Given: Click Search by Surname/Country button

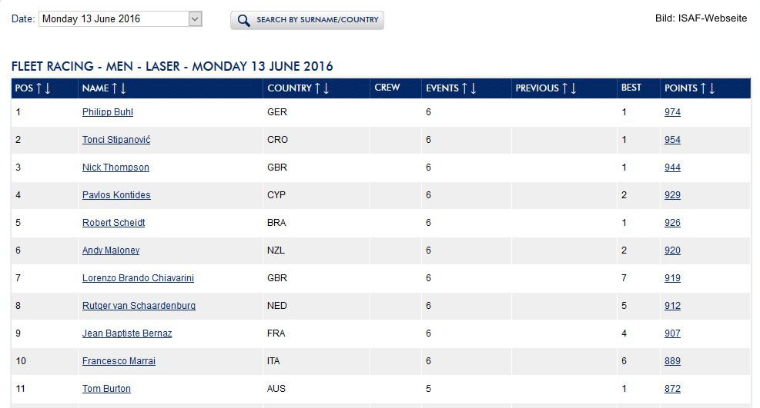Looking at the screenshot, I should (307, 20).
